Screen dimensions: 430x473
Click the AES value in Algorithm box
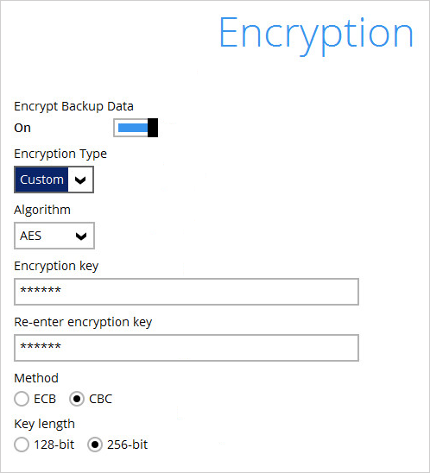30,236
